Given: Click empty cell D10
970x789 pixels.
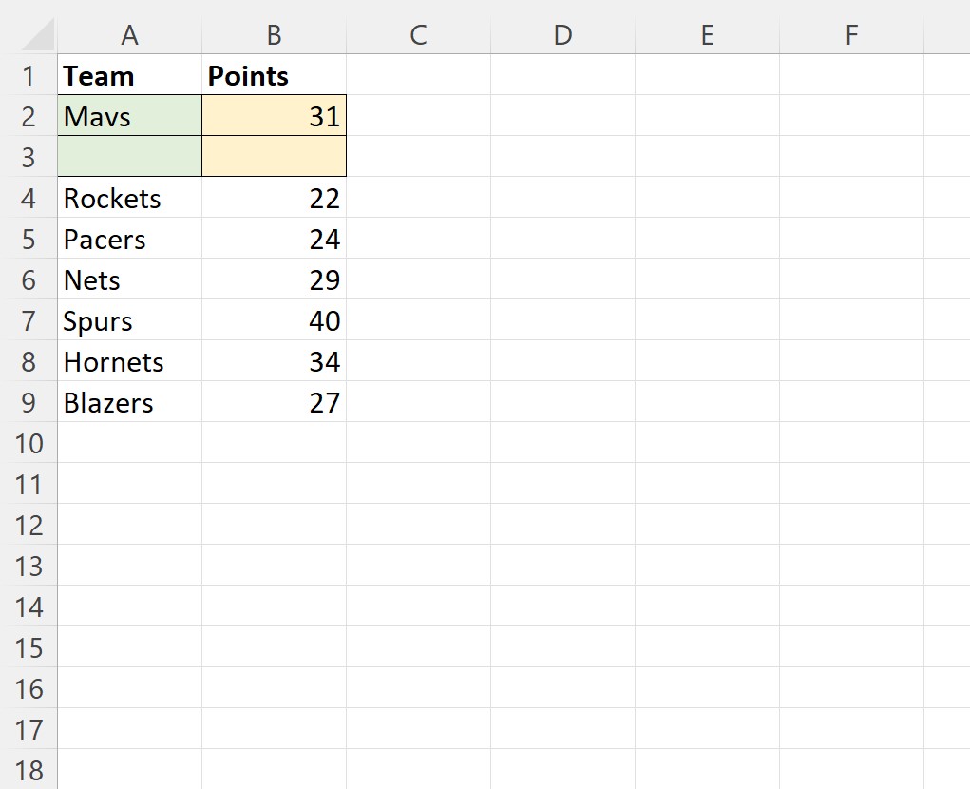Looking at the screenshot, I should [562, 443].
